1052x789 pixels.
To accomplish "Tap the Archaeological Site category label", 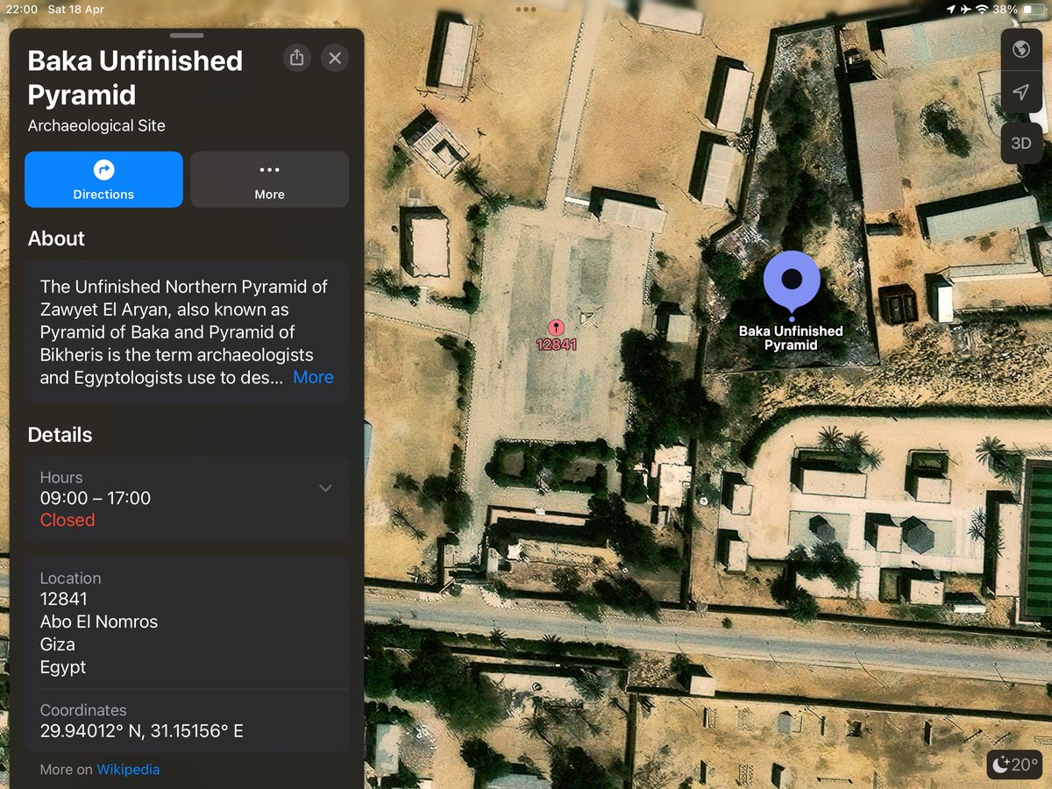I will click(x=96, y=125).
